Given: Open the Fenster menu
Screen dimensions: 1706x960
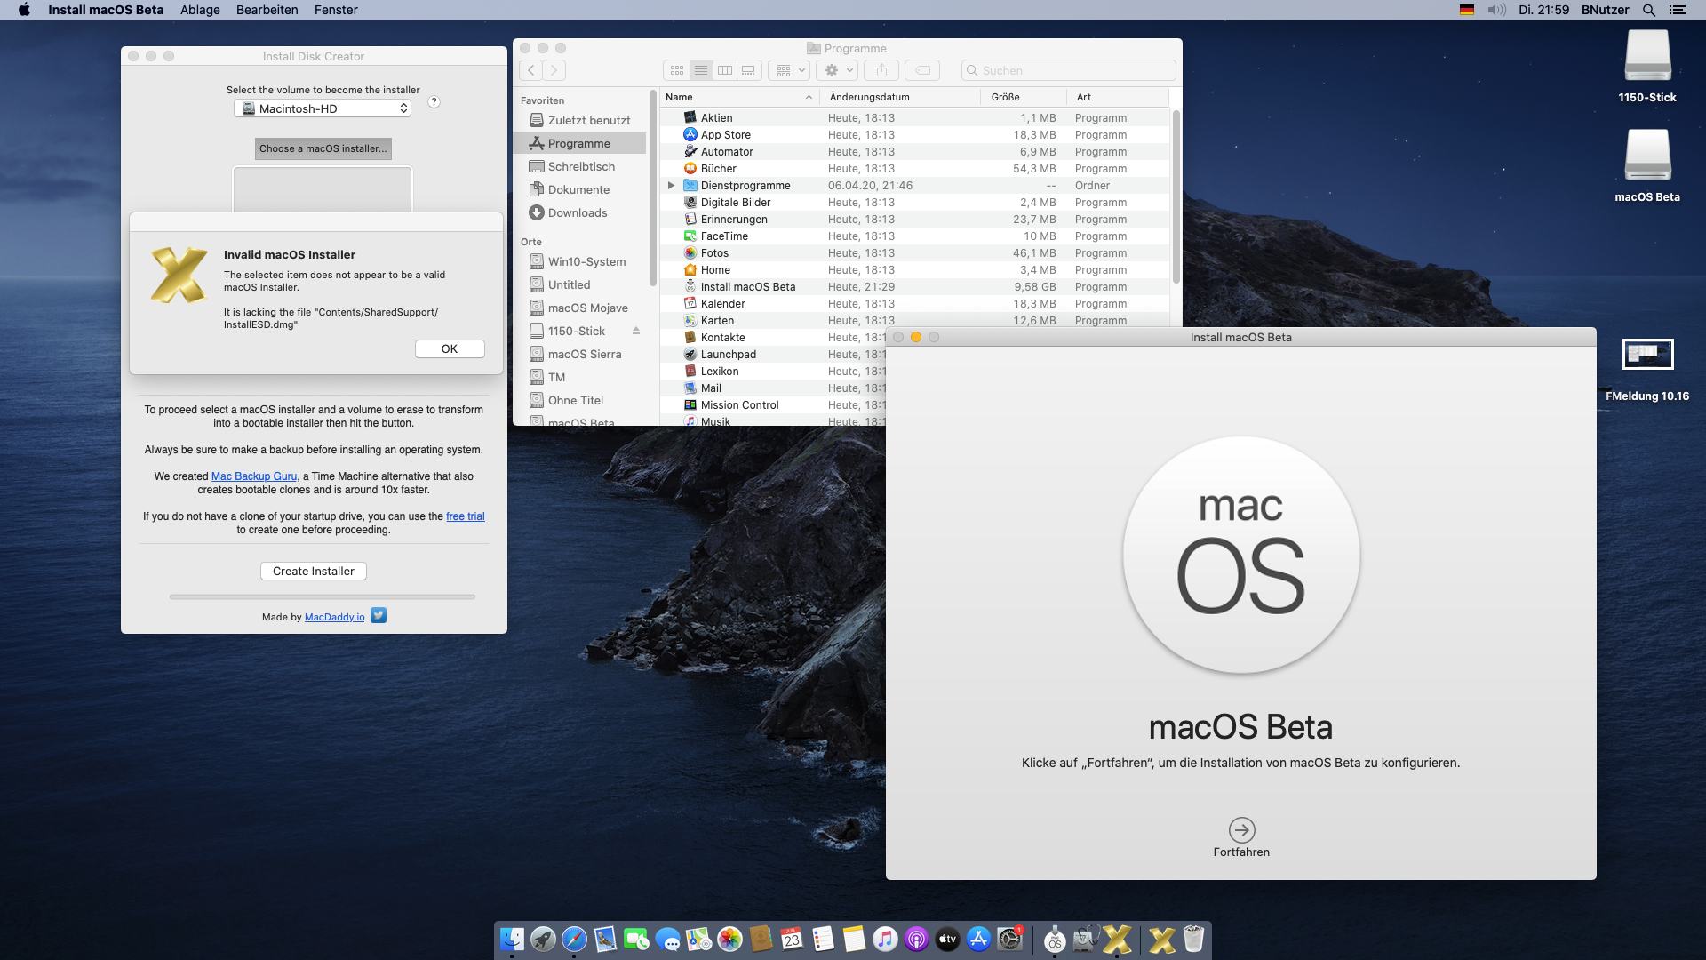Looking at the screenshot, I should (336, 10).
